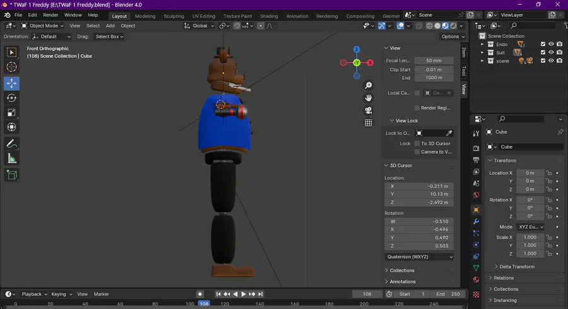
Task: Jump to the end frame
Action: click(x=261, y=294)
